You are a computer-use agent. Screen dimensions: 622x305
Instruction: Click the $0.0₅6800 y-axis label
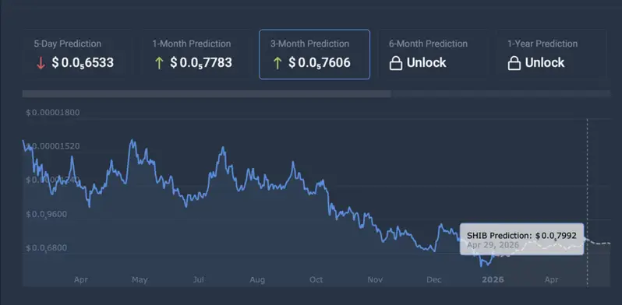pos(47,248)
